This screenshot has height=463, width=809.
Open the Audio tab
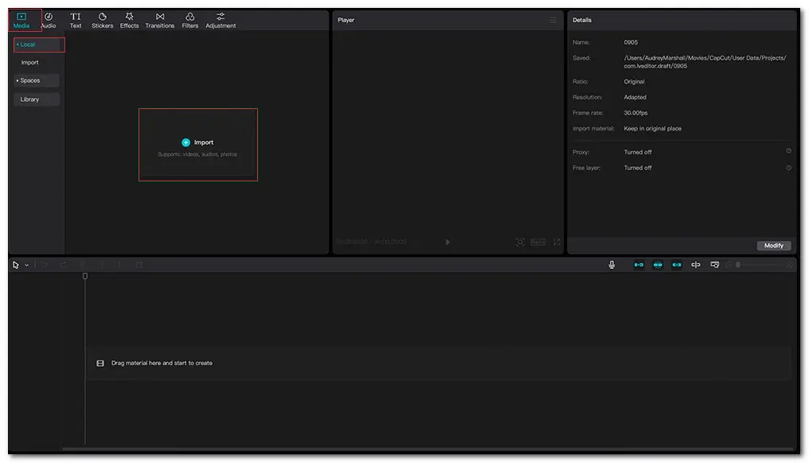coord(49,20)
